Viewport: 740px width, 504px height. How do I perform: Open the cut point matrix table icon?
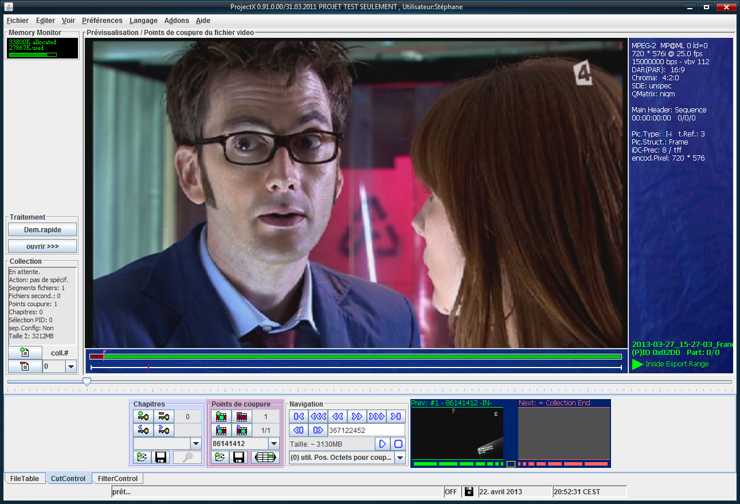[265, 457]
